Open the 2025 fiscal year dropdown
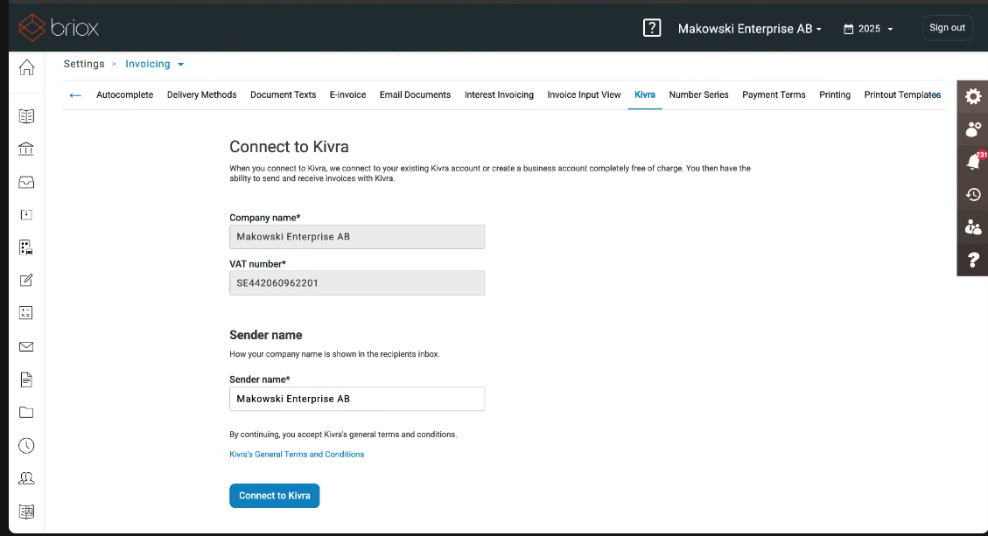988x536 pixels. pyautogui.click(x=868, y=29)
